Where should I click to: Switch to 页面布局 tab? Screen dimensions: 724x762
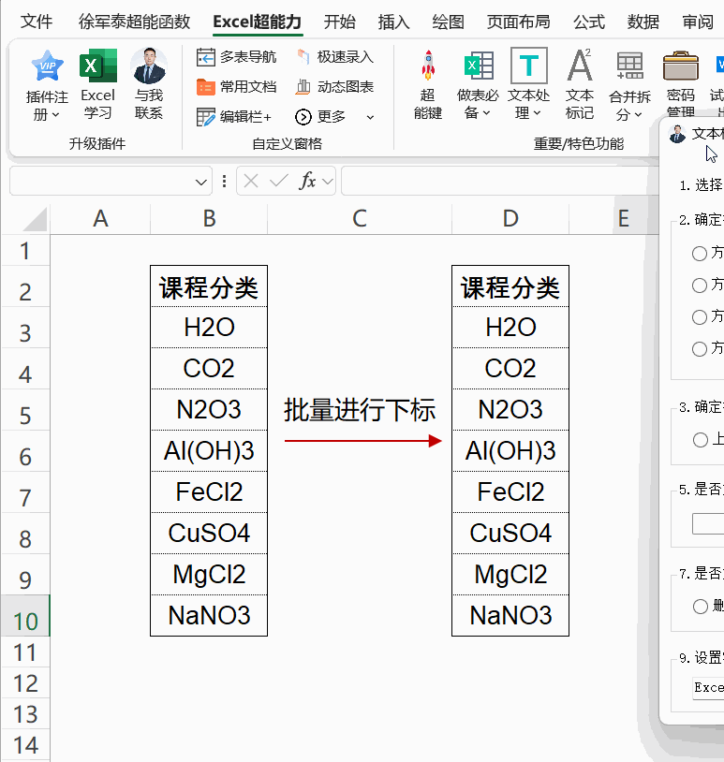click(x=519, y=22)
